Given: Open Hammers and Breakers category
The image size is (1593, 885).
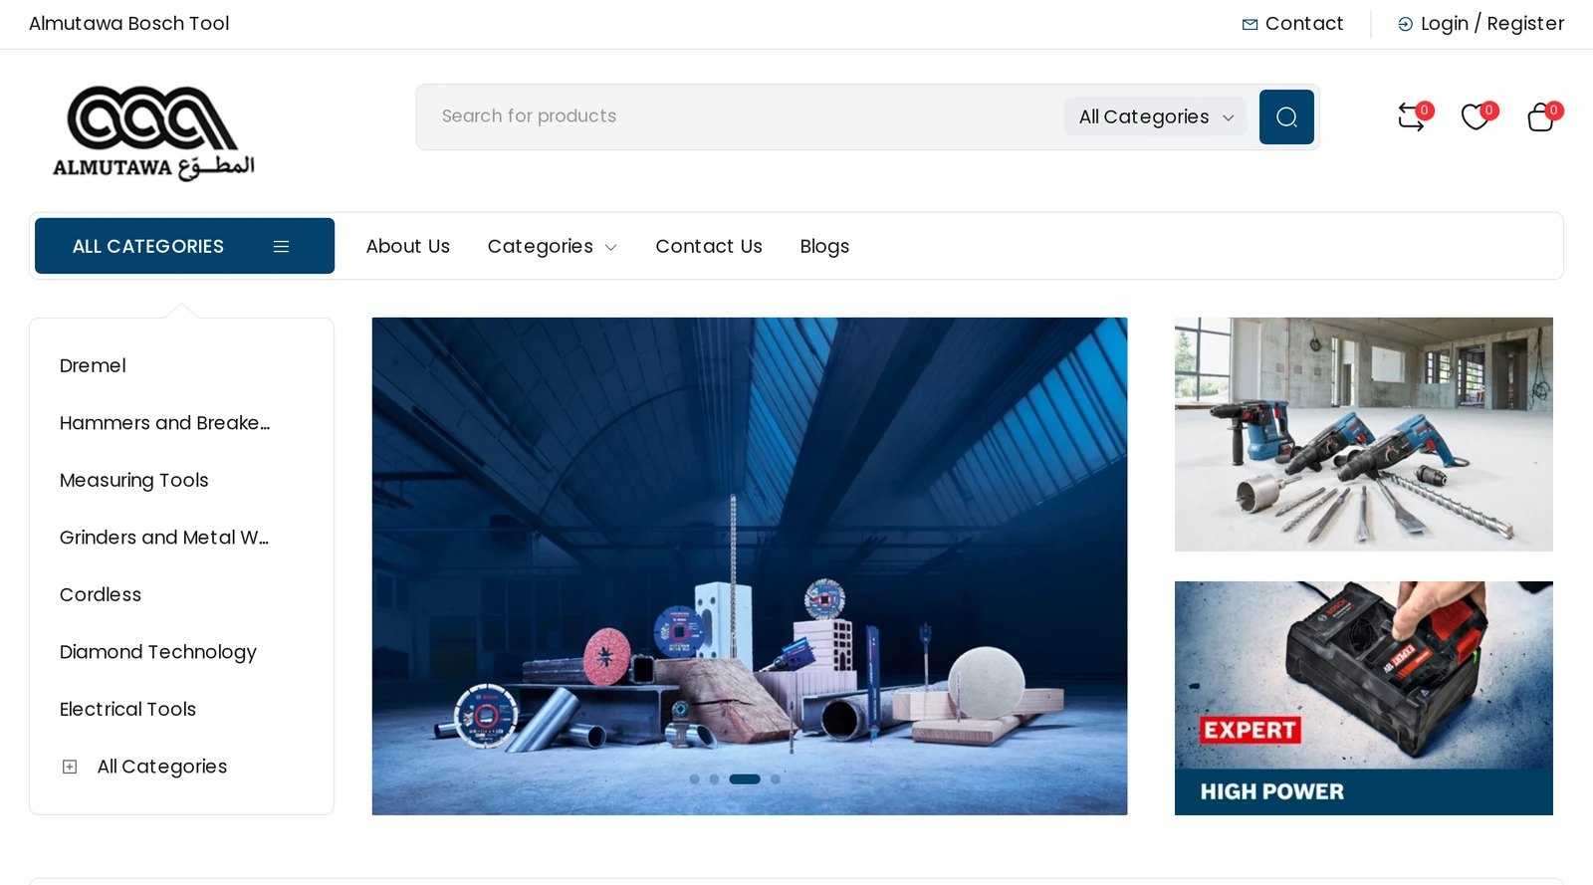Looking at the screenshot, I should 164,423.
